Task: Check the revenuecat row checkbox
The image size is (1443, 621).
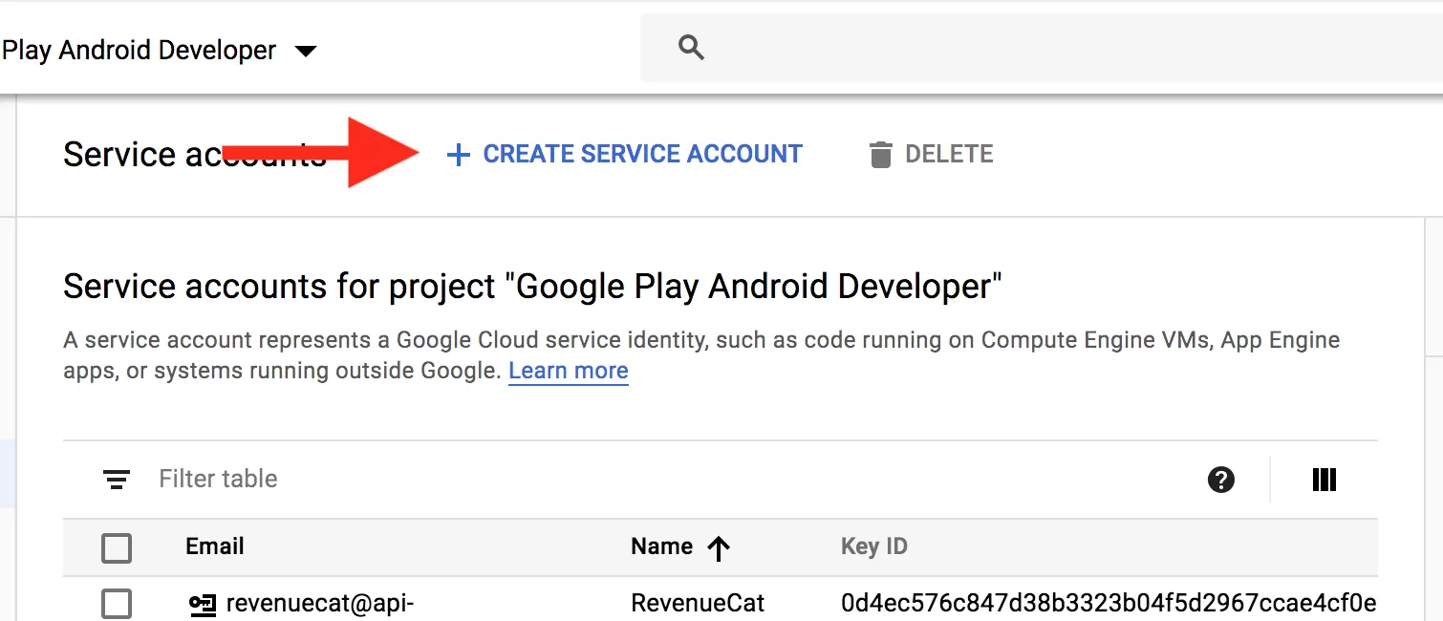Action: [x=117, y=604]
